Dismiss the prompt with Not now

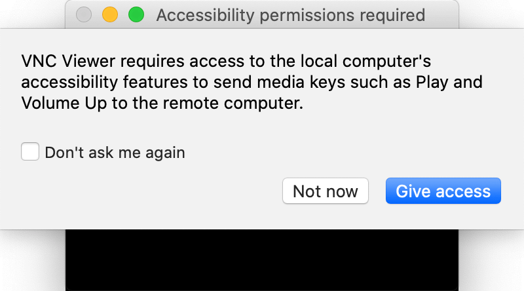pos(325,191)
